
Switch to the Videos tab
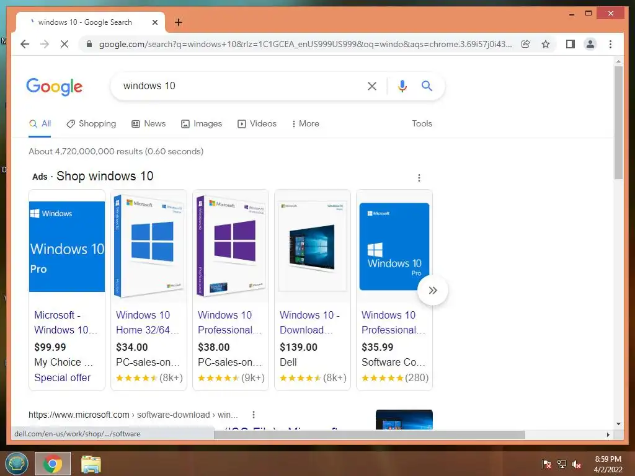tap(257, 124)
